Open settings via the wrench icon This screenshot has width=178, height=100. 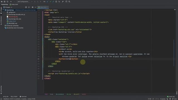tap(63, 2)
